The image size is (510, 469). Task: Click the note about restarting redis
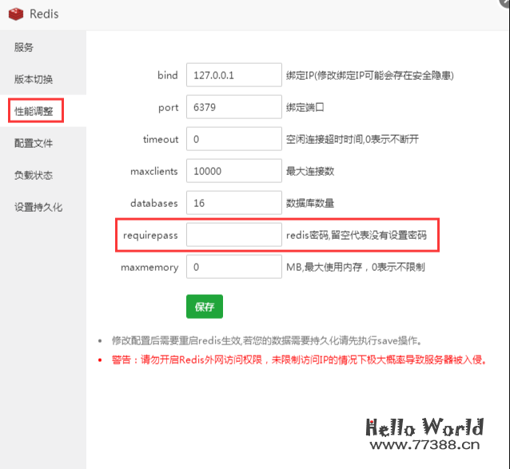[x=267, y=340]
